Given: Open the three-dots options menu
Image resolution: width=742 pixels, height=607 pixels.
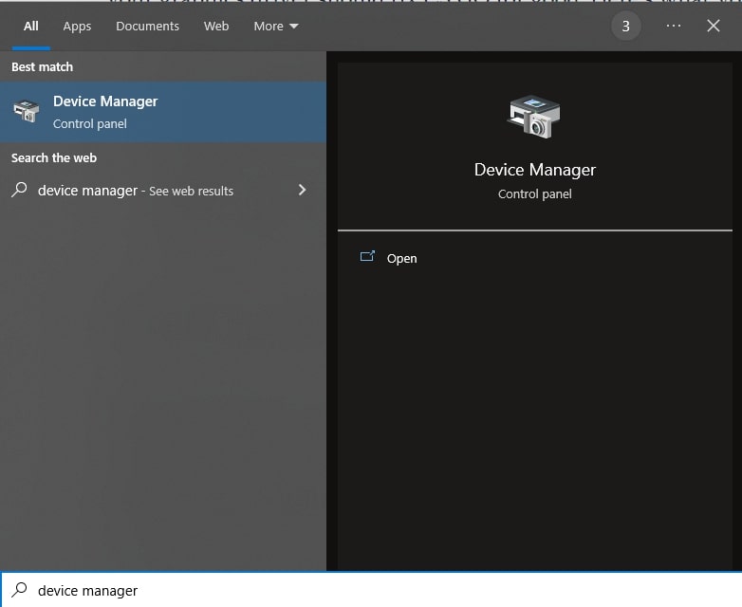Looking at the screenshot, I should click(x=674, y=27).
